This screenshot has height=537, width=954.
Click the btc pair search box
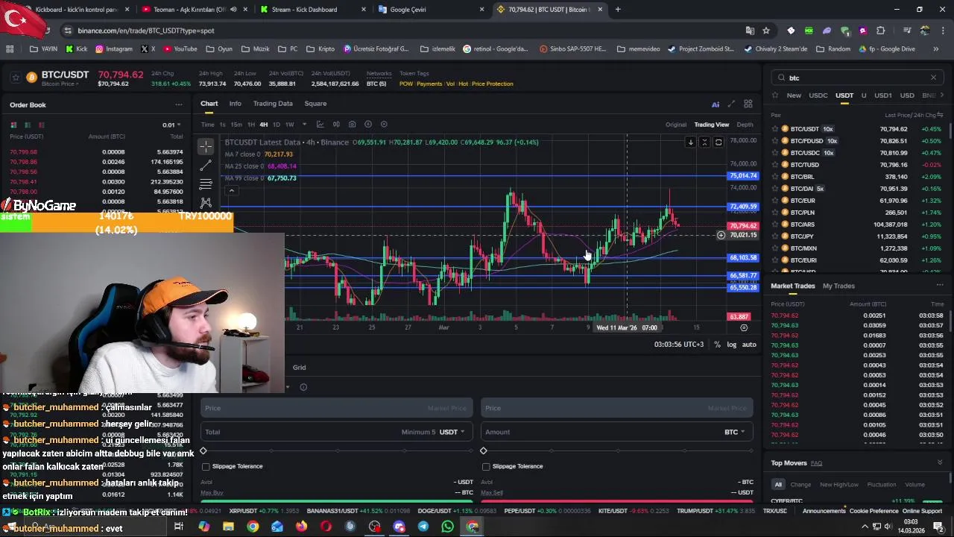857,78
